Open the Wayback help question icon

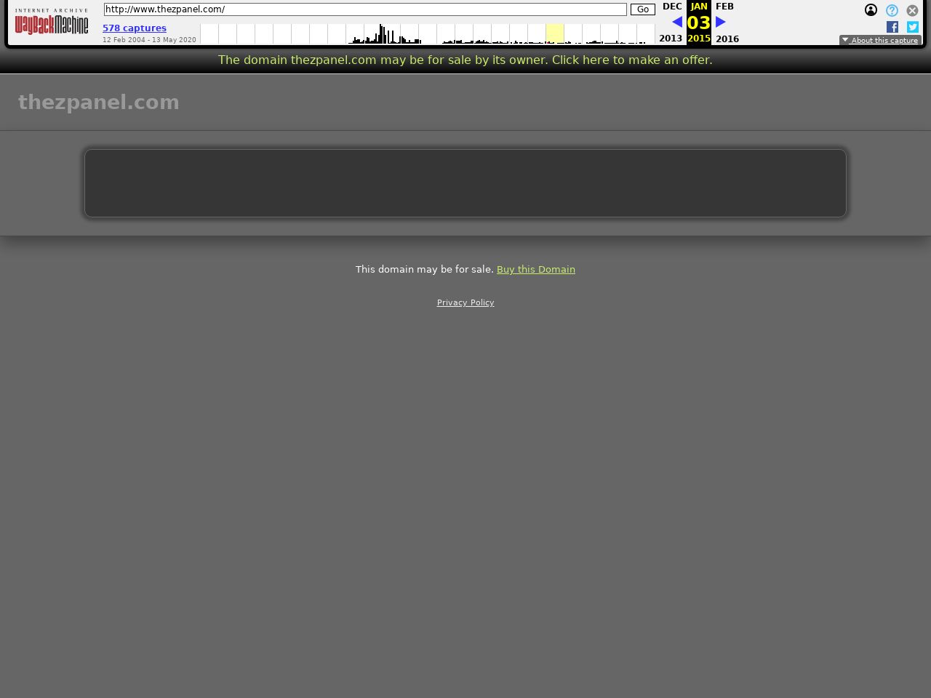[x=892, y=10]
